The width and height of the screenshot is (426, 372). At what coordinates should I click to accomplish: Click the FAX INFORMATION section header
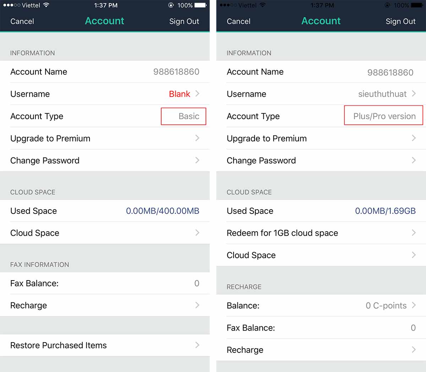[x=40, y=265]
